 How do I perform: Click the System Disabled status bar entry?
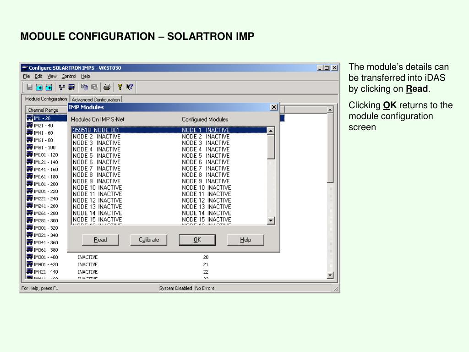(175, 288)
